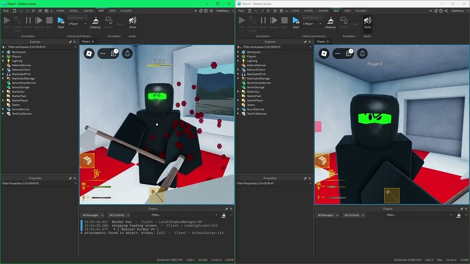Open the All Contexts dropdown in Output
Screen dimensions: 470x264
pyautogui.click(x=118, y=215)
